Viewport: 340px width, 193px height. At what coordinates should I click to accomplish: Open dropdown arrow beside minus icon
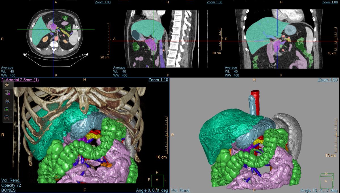click(11, 118)
